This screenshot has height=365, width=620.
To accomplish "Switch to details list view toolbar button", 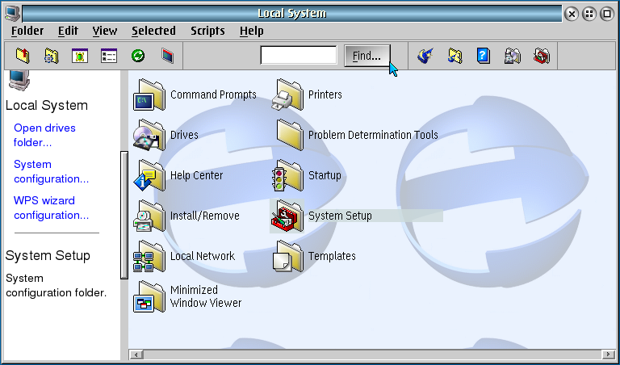I will click(x=109, y=56).
